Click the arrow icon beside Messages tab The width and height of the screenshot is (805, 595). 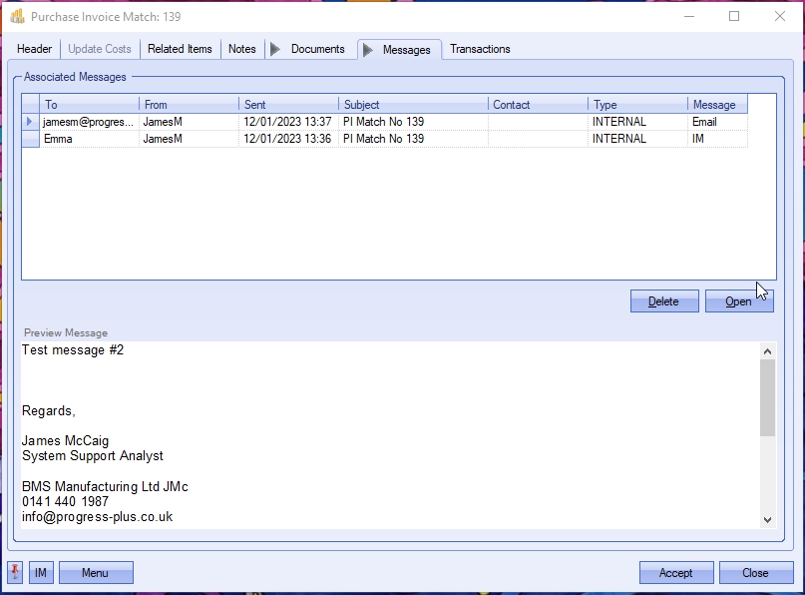tap(368, 50)
